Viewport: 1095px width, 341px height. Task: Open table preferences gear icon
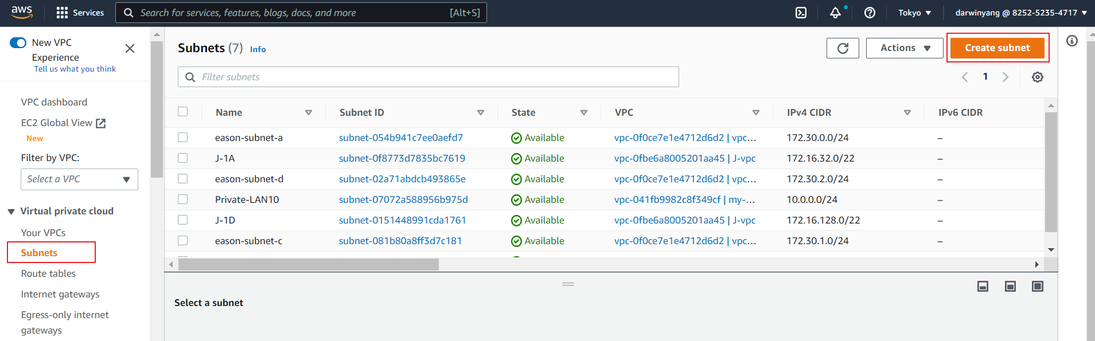pyautogui.click(x=1037, y=77)
